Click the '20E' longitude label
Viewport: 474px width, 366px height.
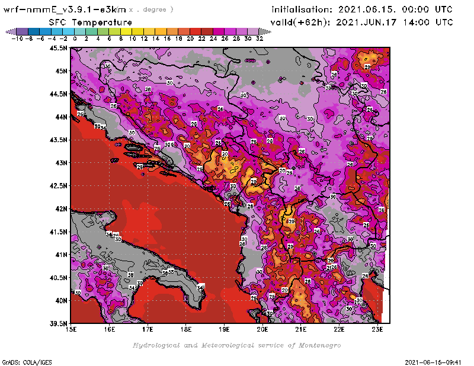click(262, 329)
